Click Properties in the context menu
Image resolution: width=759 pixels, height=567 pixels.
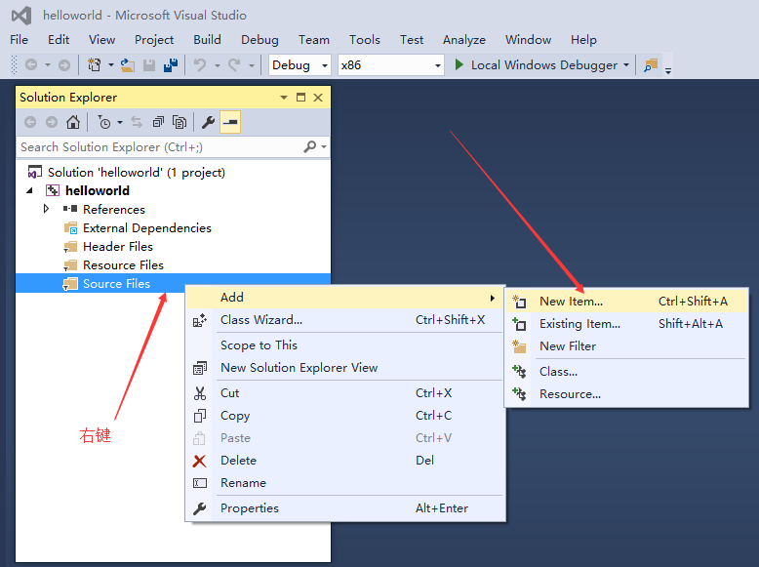pos(249,508)
